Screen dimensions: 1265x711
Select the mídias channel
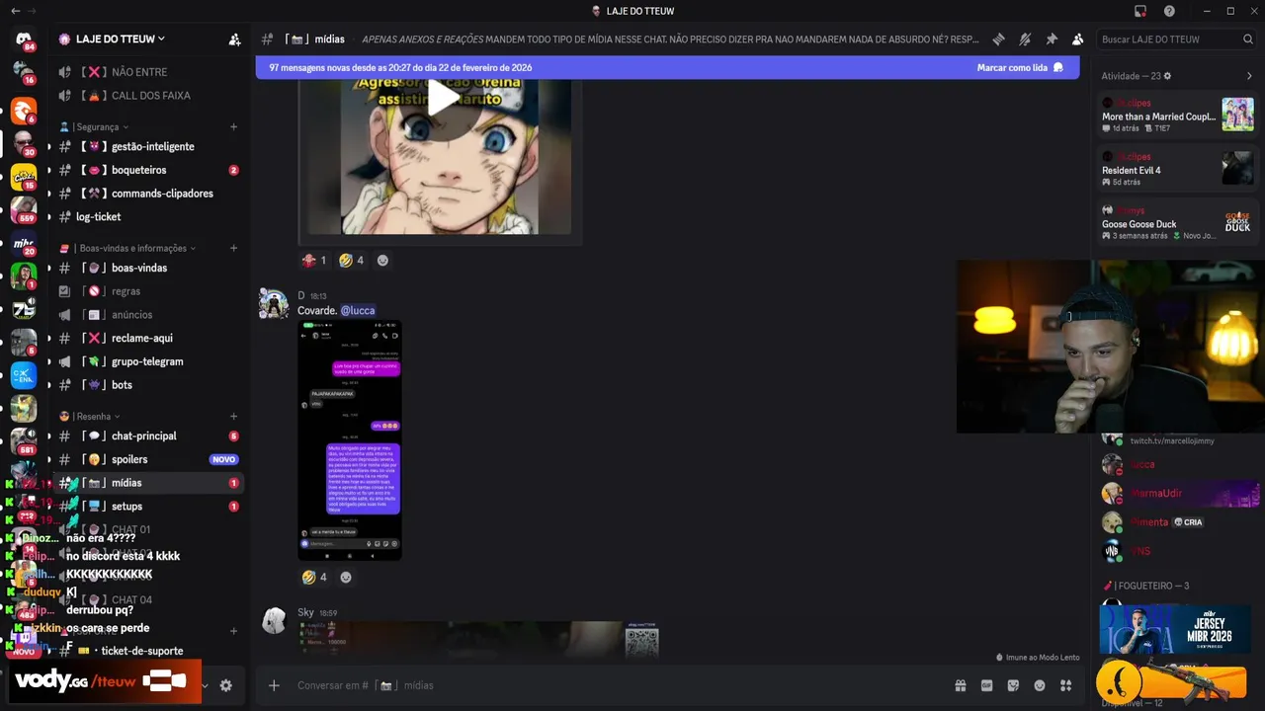148,483
